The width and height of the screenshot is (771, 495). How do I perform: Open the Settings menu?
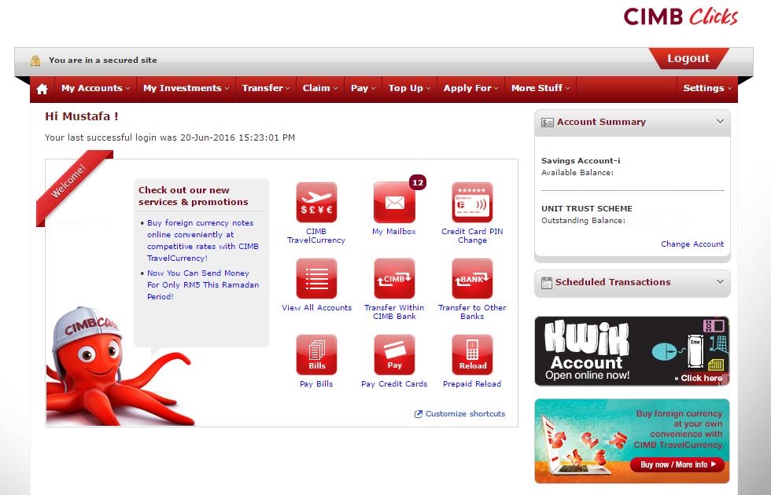[x=707, y=88]
